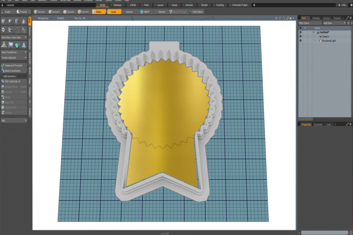Viewport: 353px width, 235px height.
Task: Open the Schematic Fusion layout tab
Action: coord(240,5)
